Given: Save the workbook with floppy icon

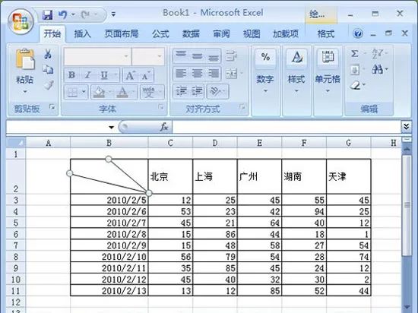Looking at the screenshot, I should [x=47, y=14].
